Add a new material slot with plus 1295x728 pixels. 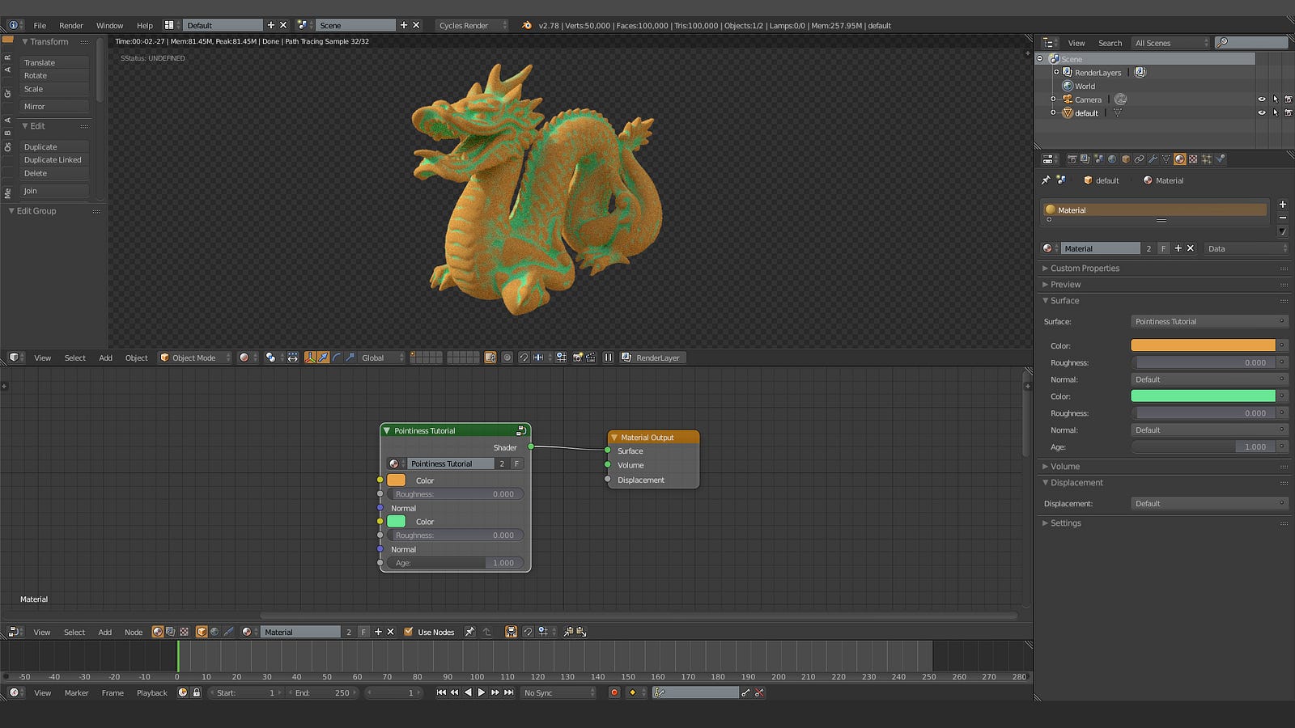(1282, 205)
